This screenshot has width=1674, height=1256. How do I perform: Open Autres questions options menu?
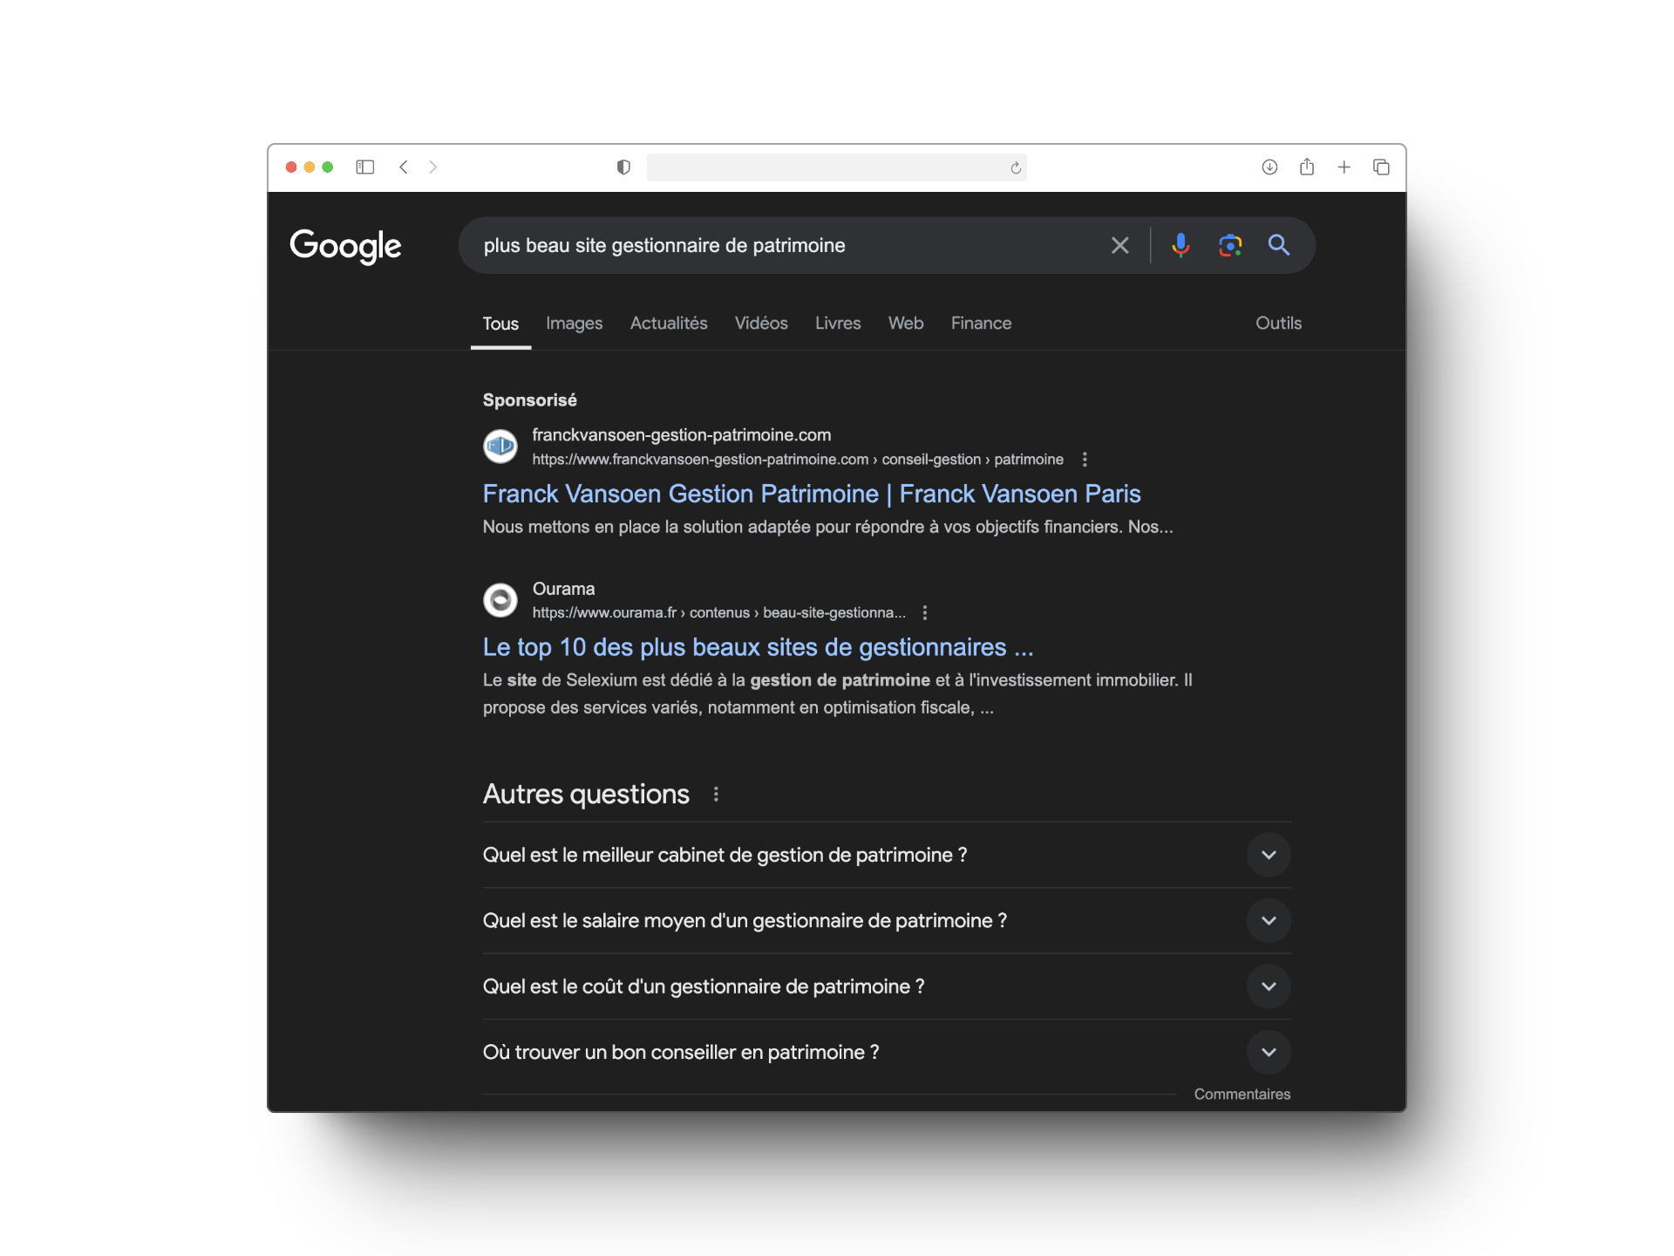(x=716, y=794)
